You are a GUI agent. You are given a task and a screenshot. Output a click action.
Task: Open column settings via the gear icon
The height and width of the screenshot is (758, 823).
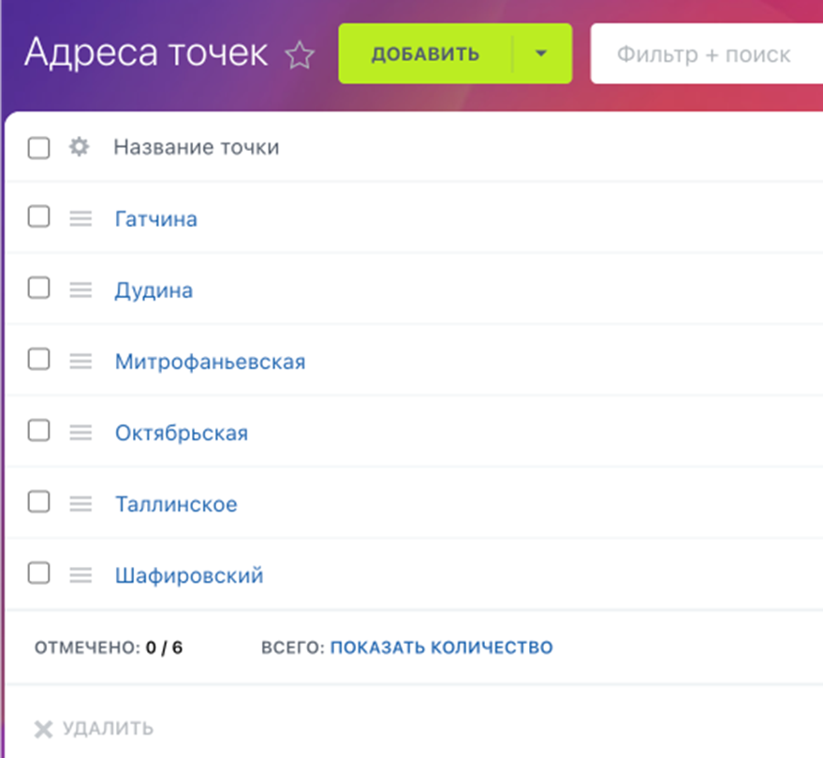tap(79, 146)
